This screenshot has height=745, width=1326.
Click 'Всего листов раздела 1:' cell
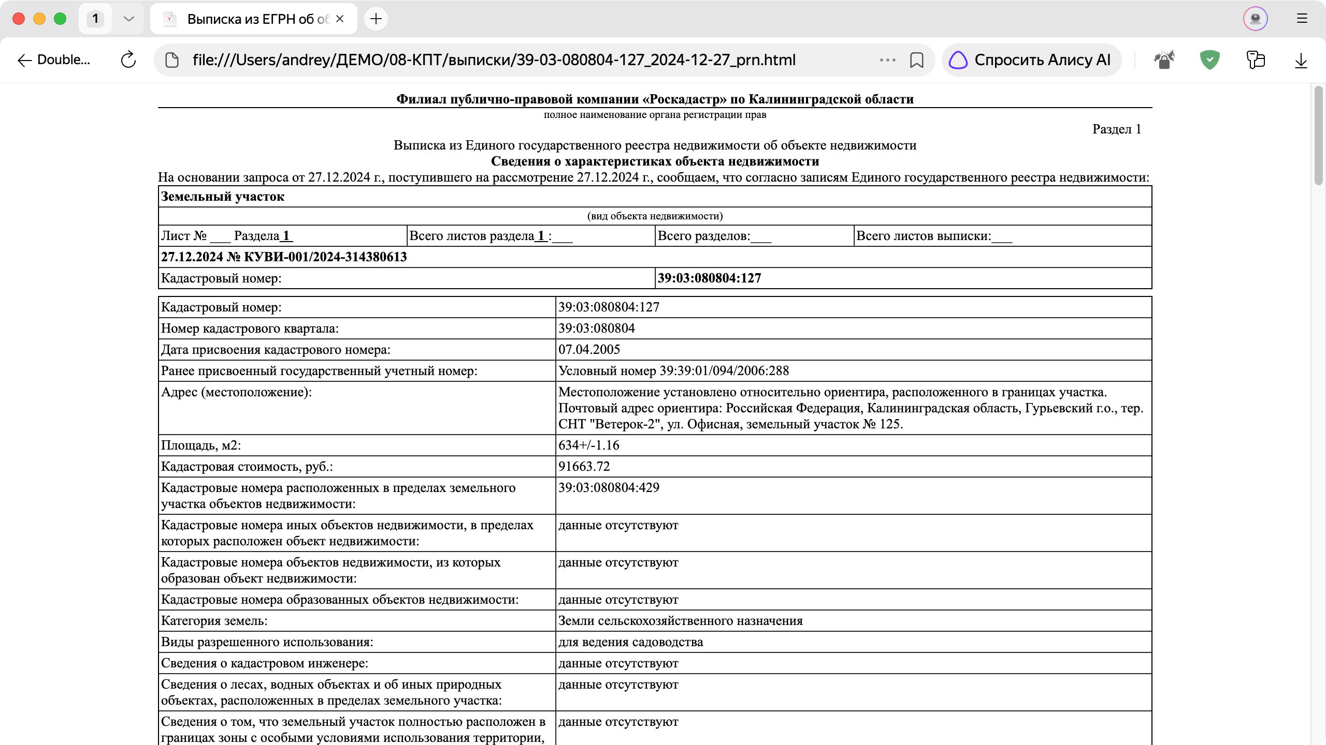coord(531,236)
